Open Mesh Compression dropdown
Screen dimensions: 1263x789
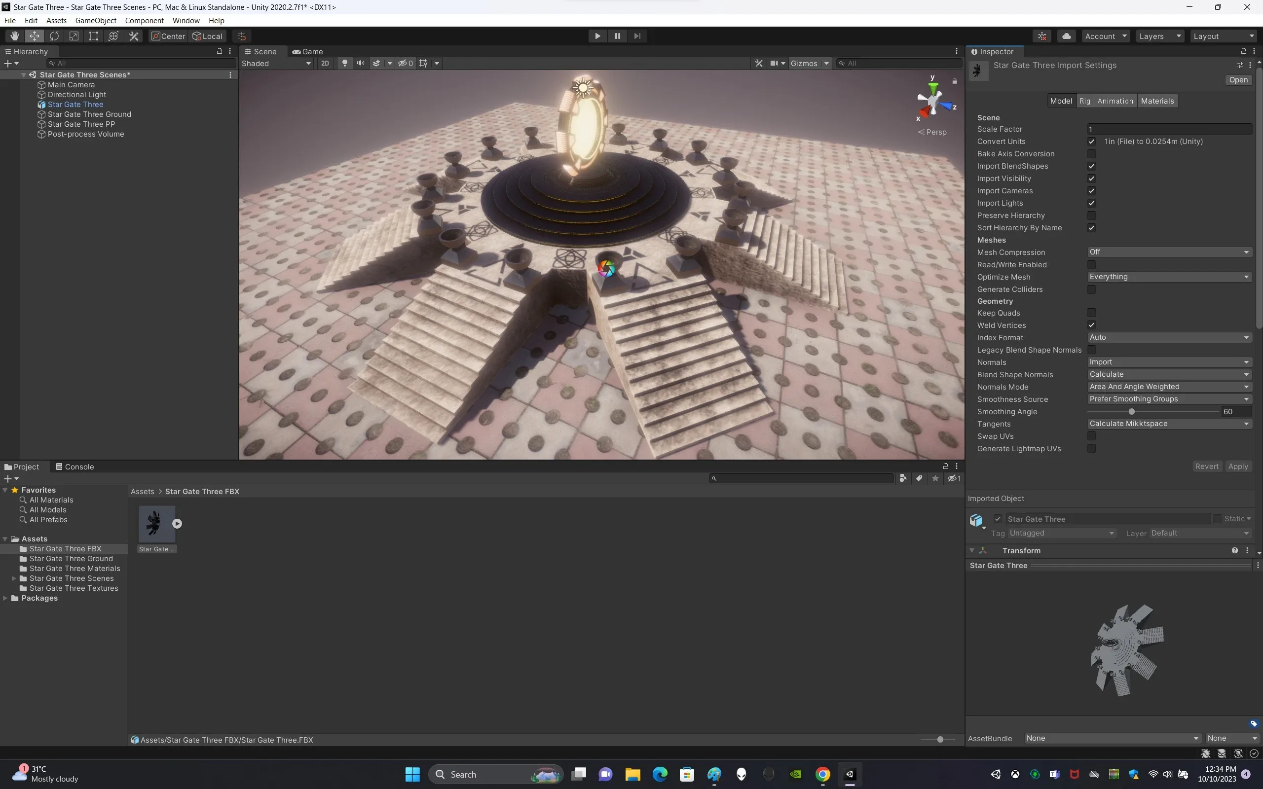pyautogui.click(x=1170, y=252)
